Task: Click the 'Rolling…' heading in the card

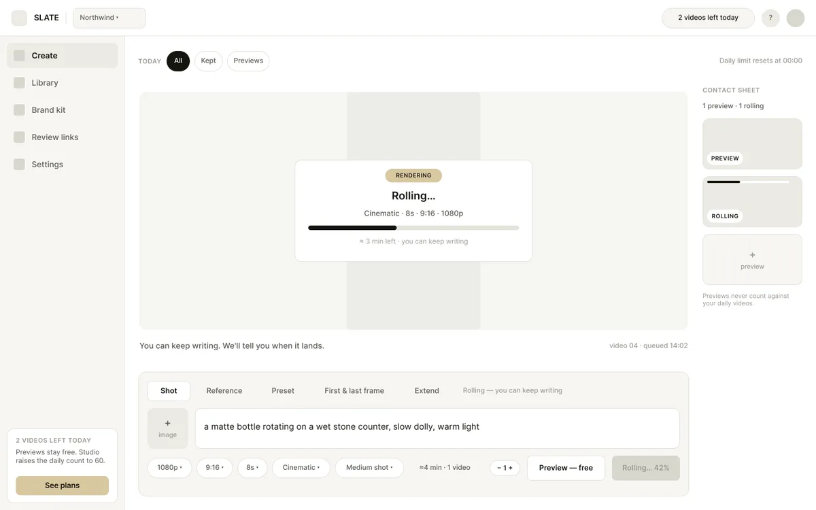Action: tap(413, 196)
